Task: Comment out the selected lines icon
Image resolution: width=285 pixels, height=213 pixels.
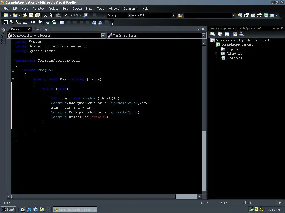Action: click(47, 22)
